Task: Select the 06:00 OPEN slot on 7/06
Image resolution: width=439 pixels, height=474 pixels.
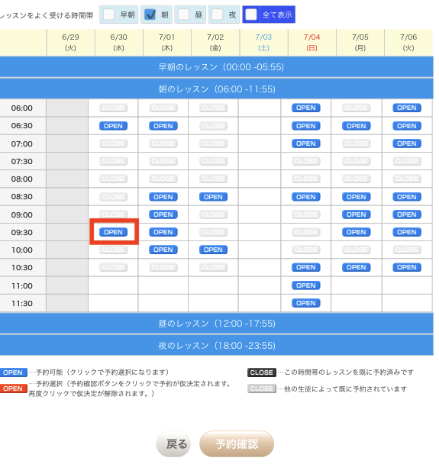Action: coord(407,108)
